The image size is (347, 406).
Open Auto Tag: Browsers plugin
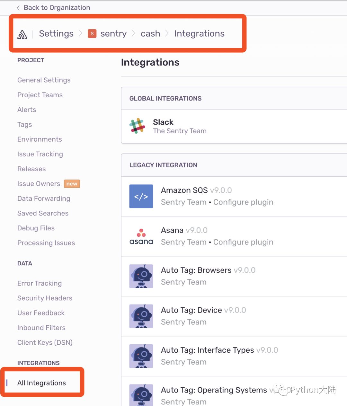[x=196, y=270]
